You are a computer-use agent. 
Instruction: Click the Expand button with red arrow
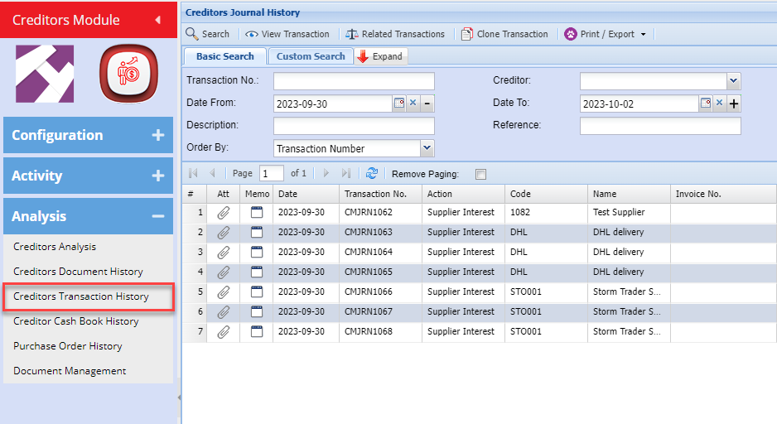click(380, 56)
